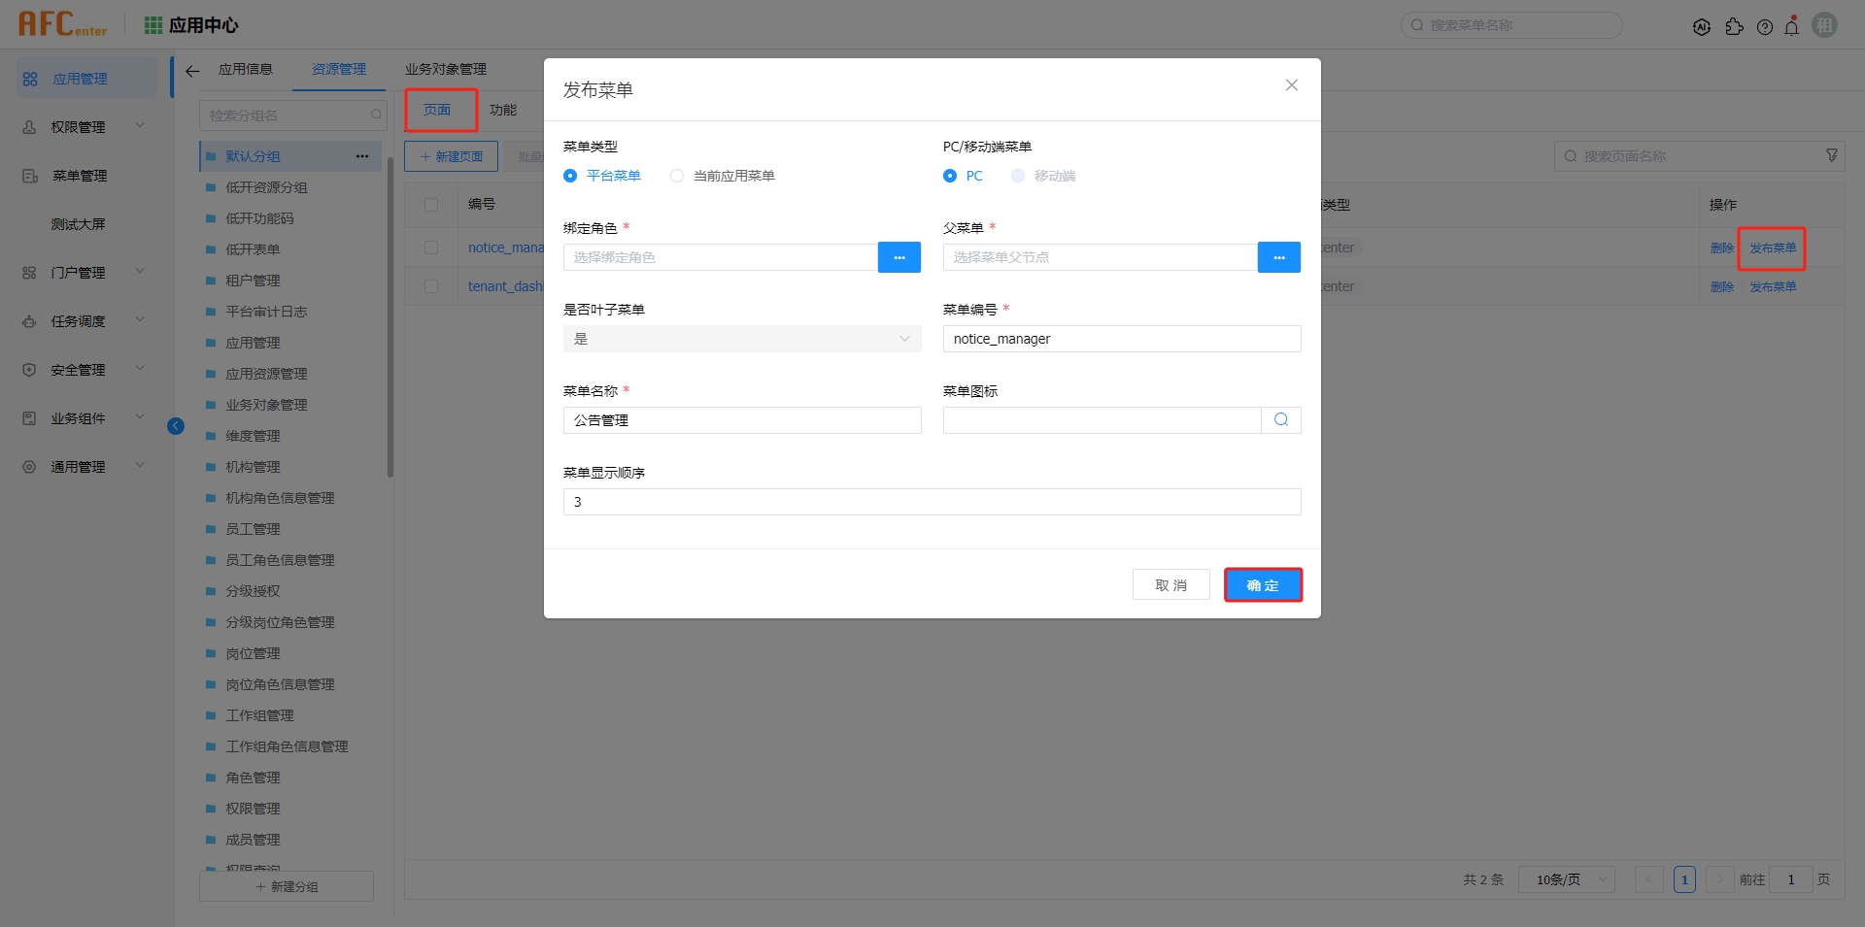This screenshot has width=1865, height=927.
Task: Open the 是否叶子菜单 dropdown
Action: coord(741,338)
